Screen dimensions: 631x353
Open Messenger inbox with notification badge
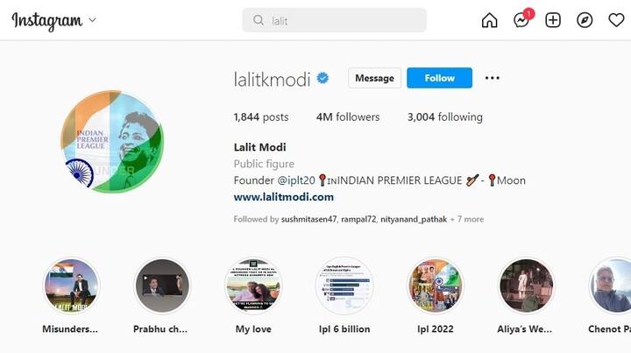522,19
